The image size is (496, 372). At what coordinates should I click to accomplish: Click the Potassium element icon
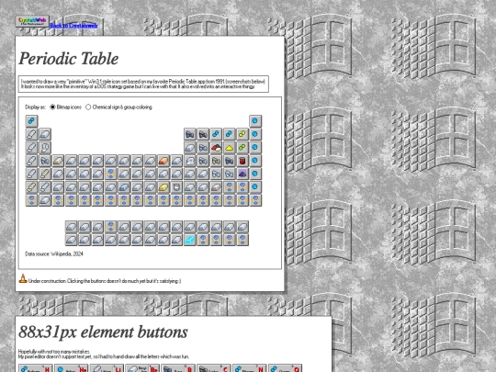tap(31, 161)
